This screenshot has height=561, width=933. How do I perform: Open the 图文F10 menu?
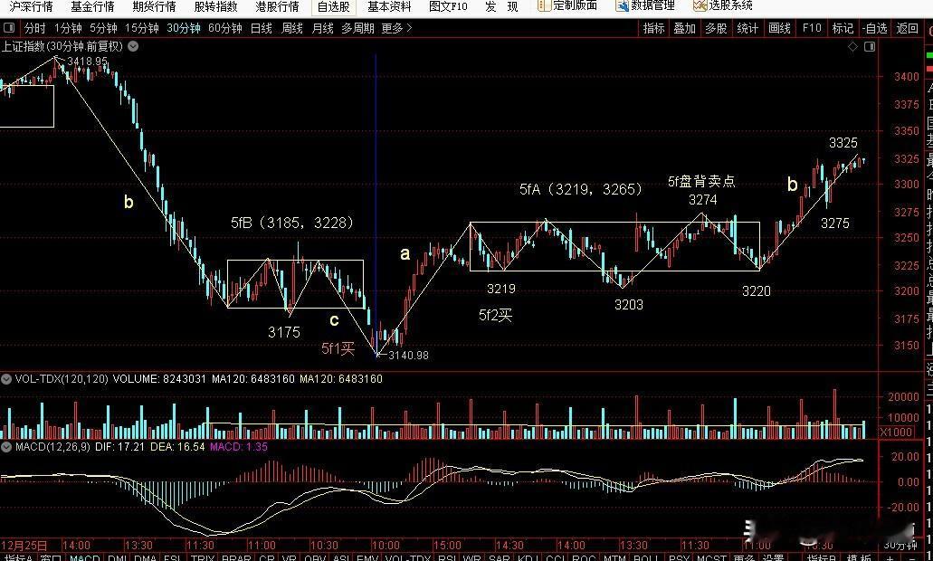pyautogui.click(x=448, y=6)
